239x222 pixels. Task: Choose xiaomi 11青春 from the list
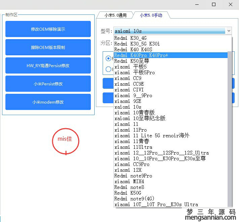[171, 141]
